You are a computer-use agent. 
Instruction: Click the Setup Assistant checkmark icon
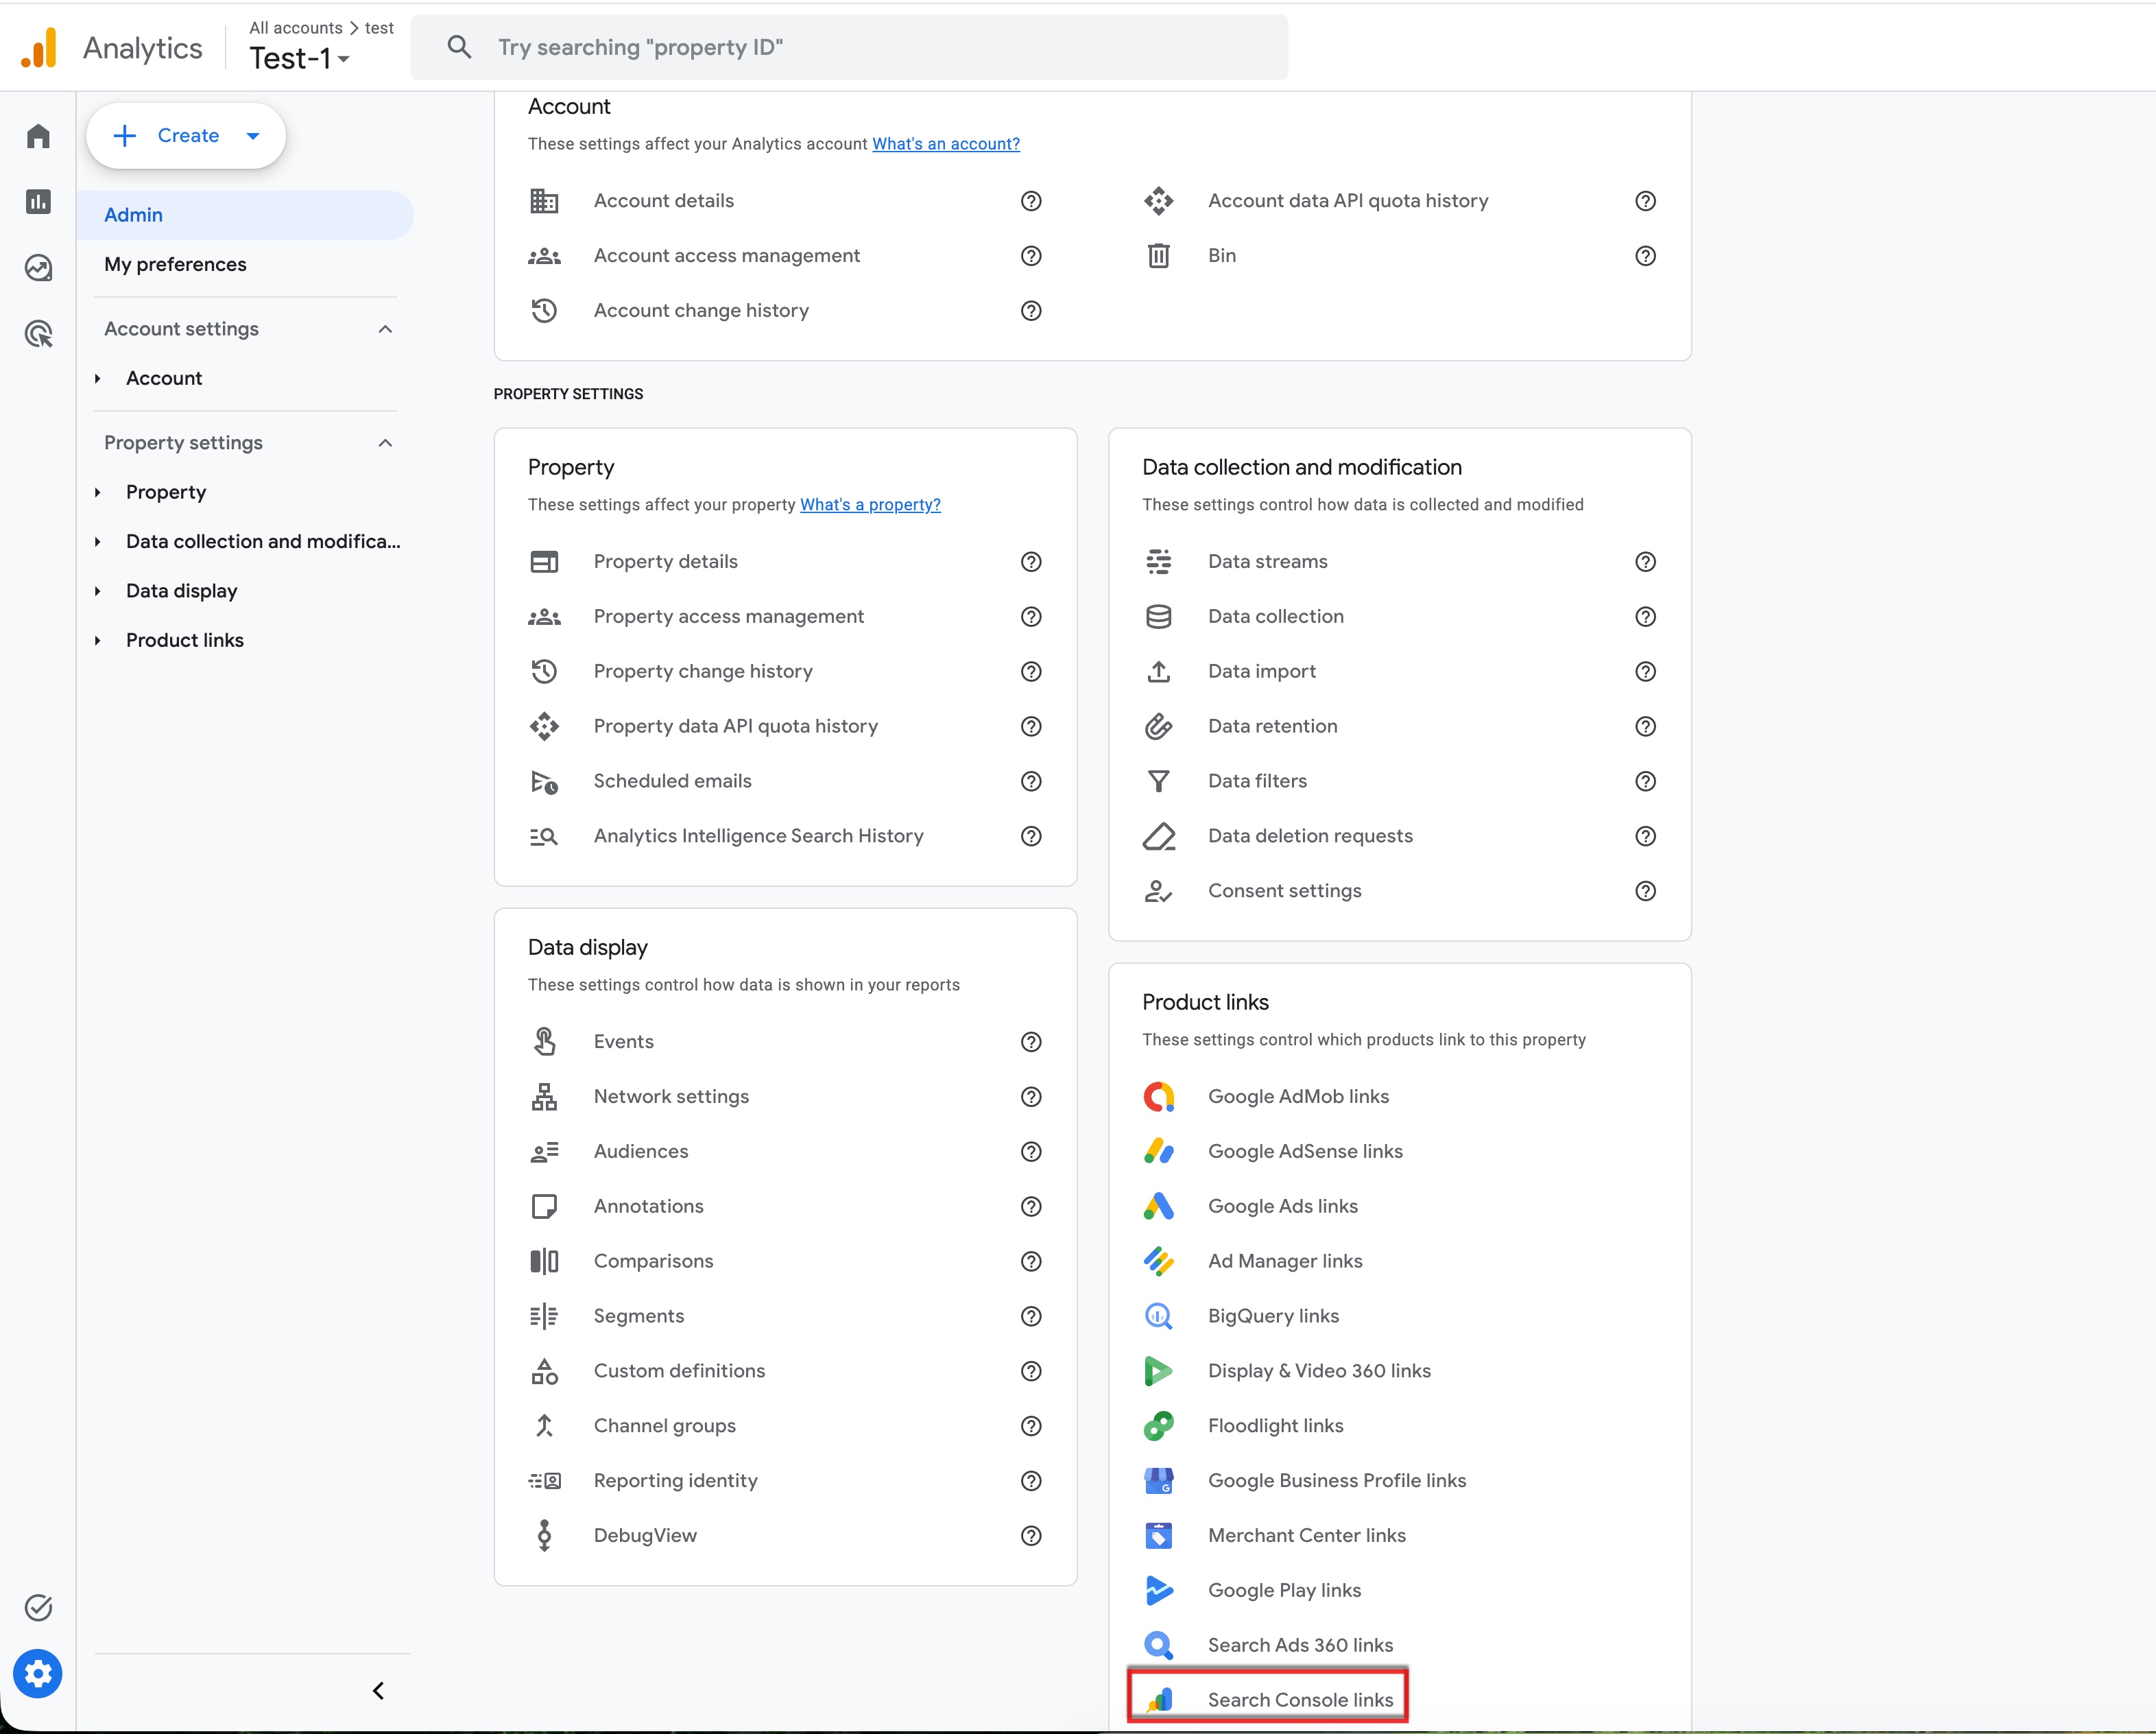click(38, 1607)
